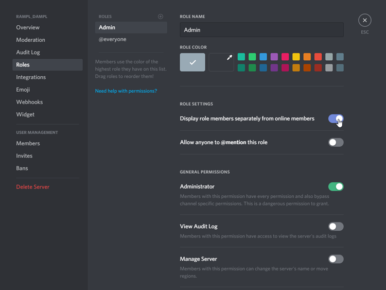Click Need help with permissions link
This screenshot has height=290, width=386.
(126, 91)
